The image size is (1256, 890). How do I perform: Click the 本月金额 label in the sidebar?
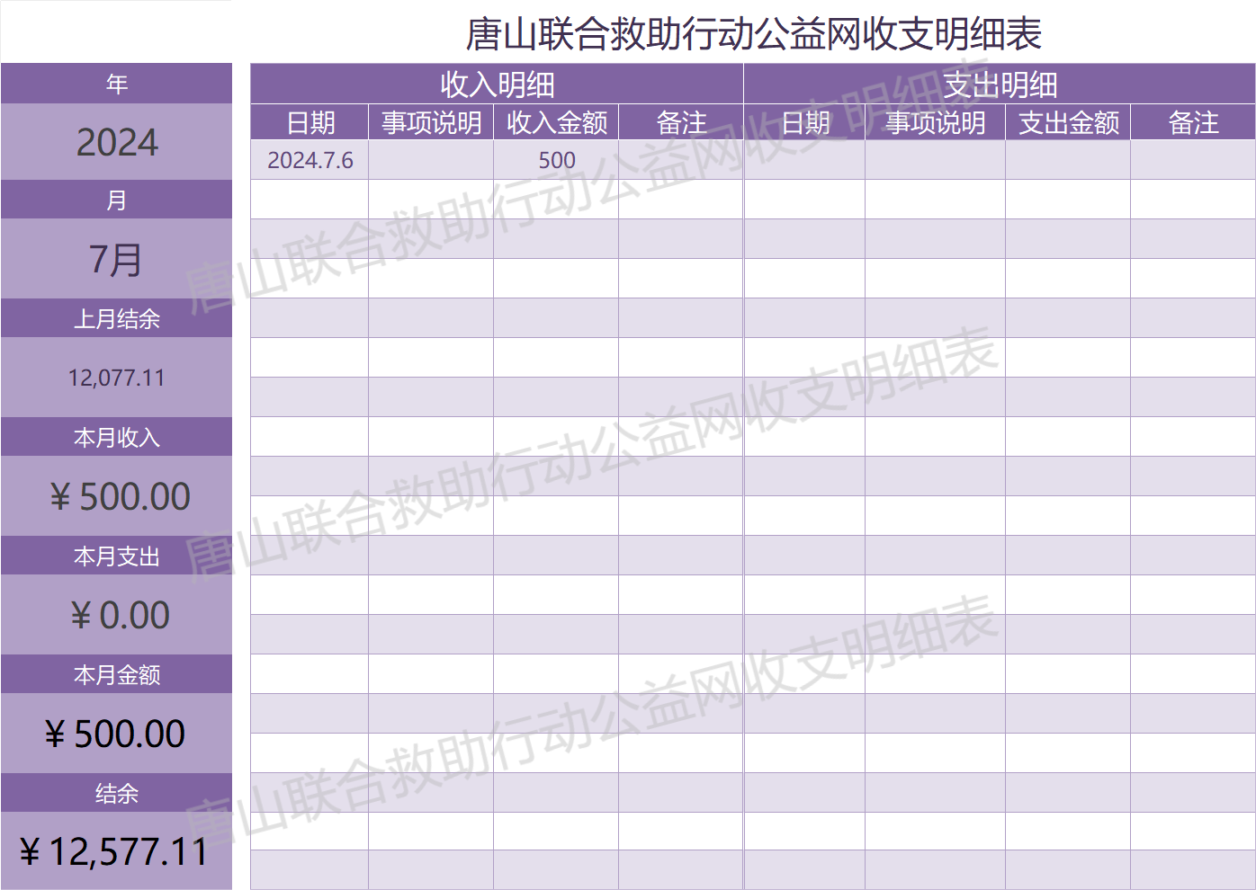(x=117, y=675)
